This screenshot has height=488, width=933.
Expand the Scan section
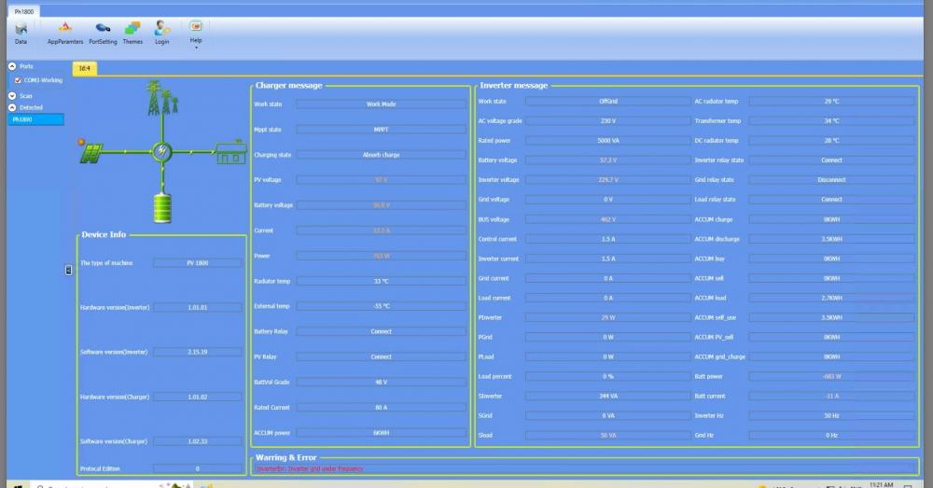point(12,96)
